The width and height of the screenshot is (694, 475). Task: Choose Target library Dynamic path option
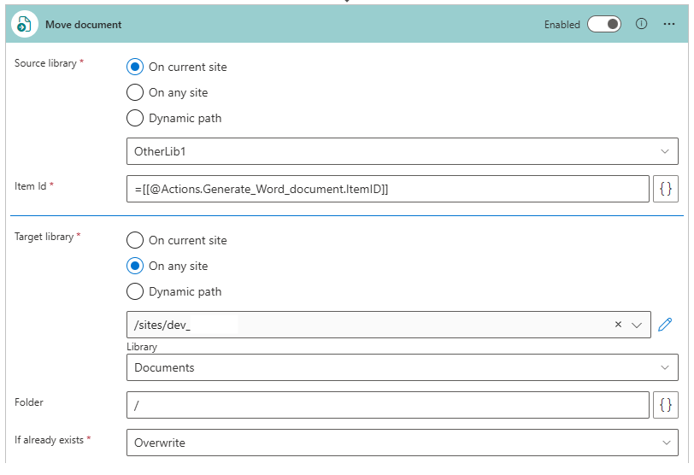click(x=135, y=291)
